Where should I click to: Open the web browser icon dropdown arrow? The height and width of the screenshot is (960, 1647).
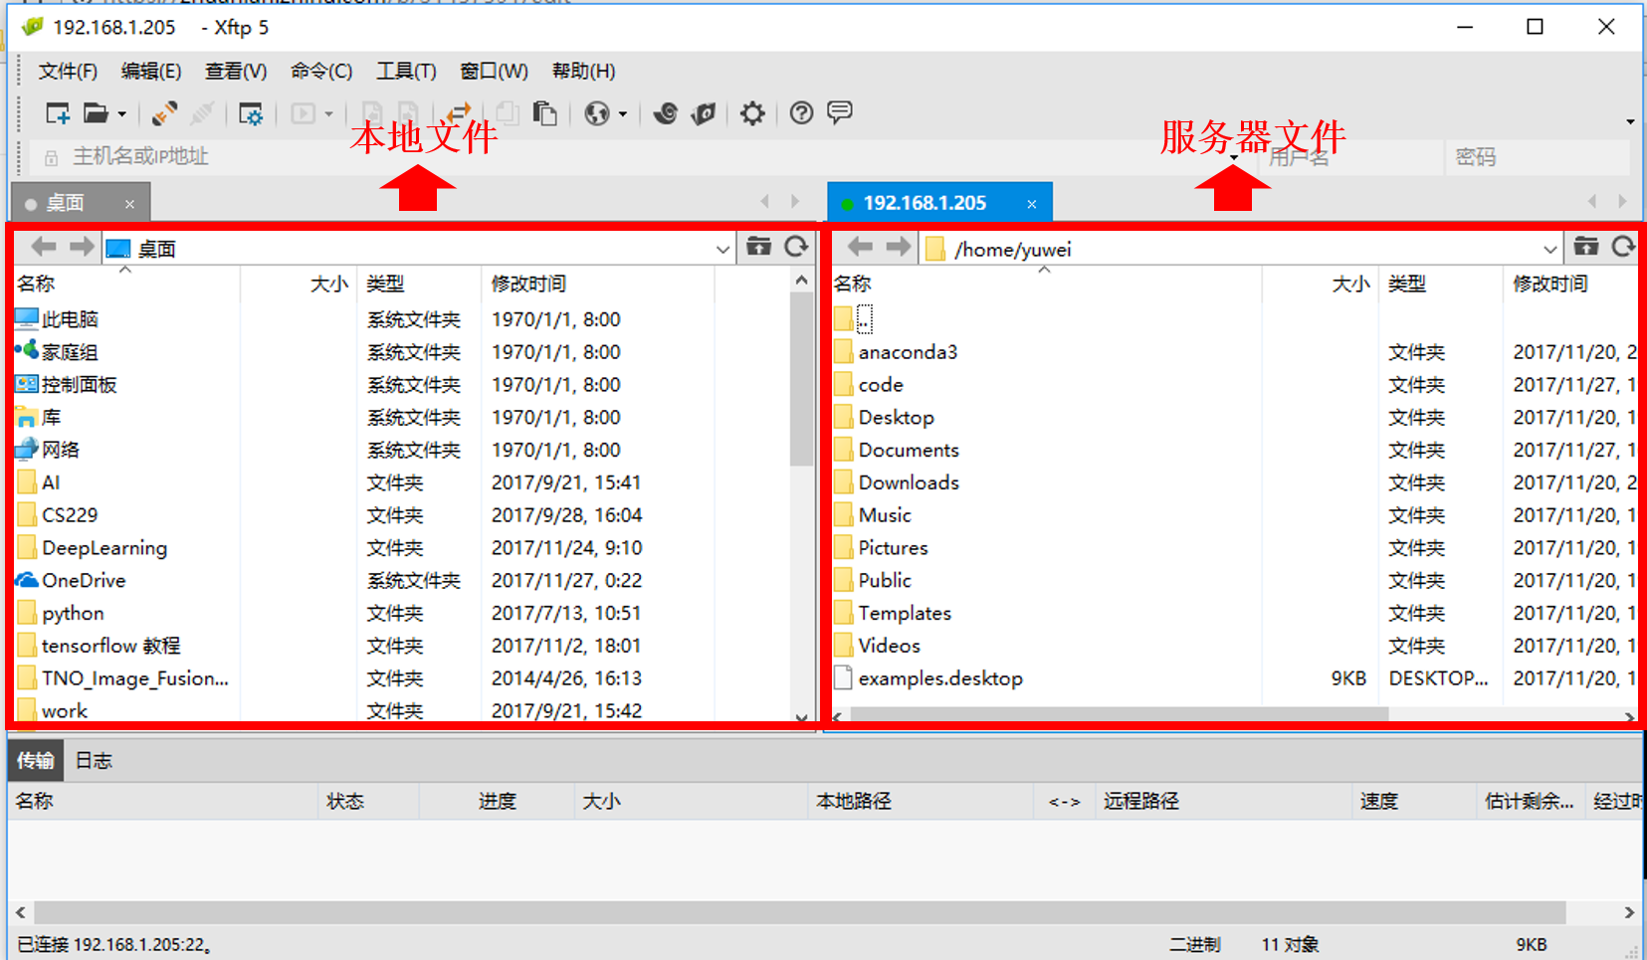[621, 112]
